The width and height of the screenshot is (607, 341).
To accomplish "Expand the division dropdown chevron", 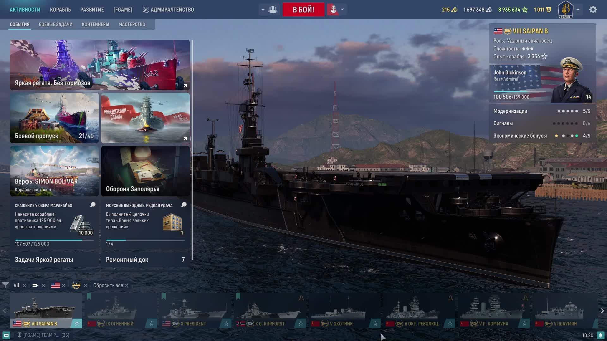I will 263,9.
